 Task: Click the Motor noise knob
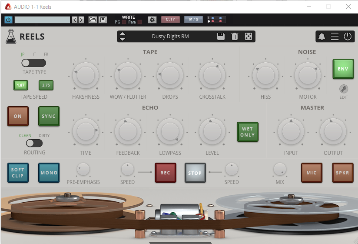pyautogui.click(x=308, y=75)
